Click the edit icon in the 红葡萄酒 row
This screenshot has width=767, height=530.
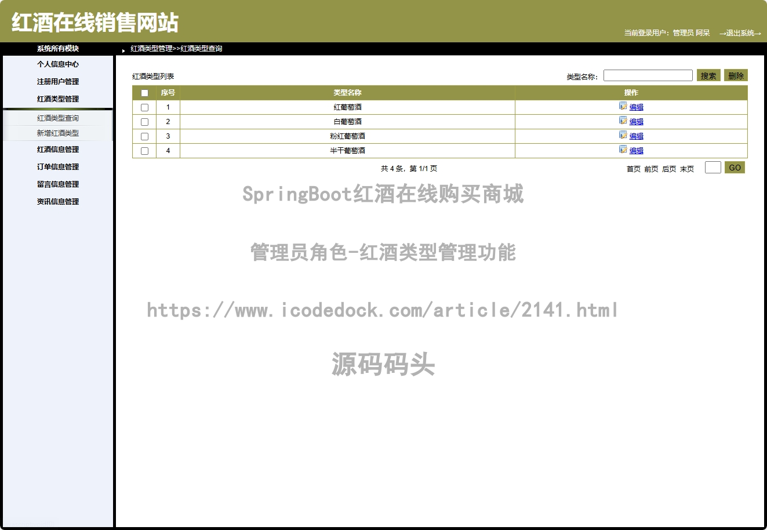[x=623, y=106]
